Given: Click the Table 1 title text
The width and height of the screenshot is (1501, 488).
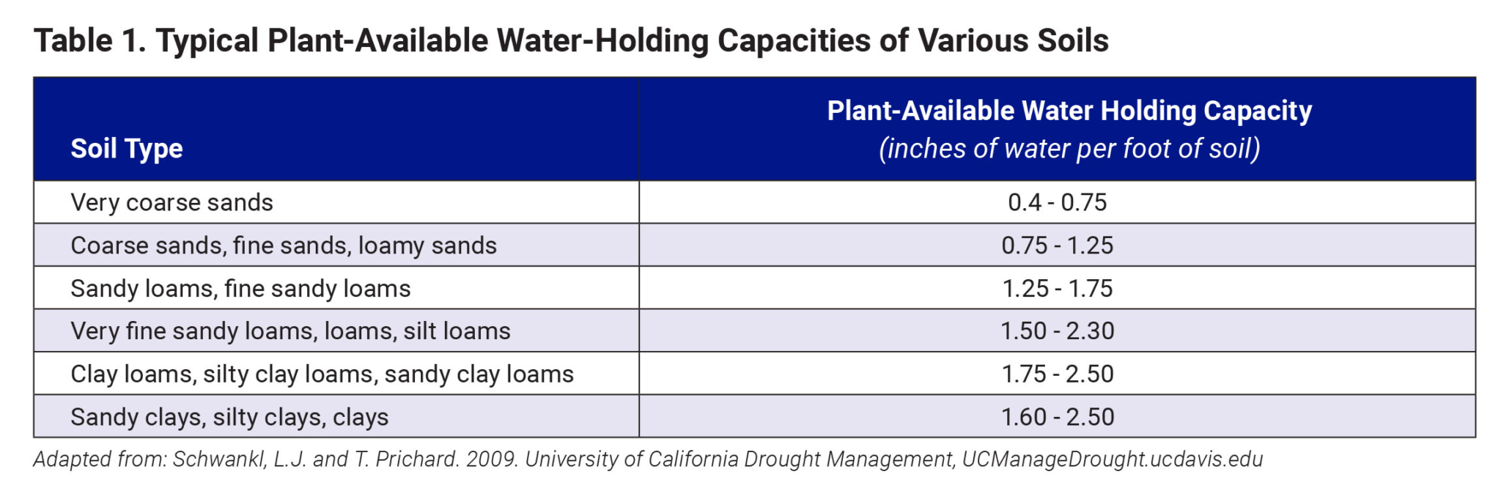Looking at the screenshot, I should pyautogui.click(x=571, y=41).
